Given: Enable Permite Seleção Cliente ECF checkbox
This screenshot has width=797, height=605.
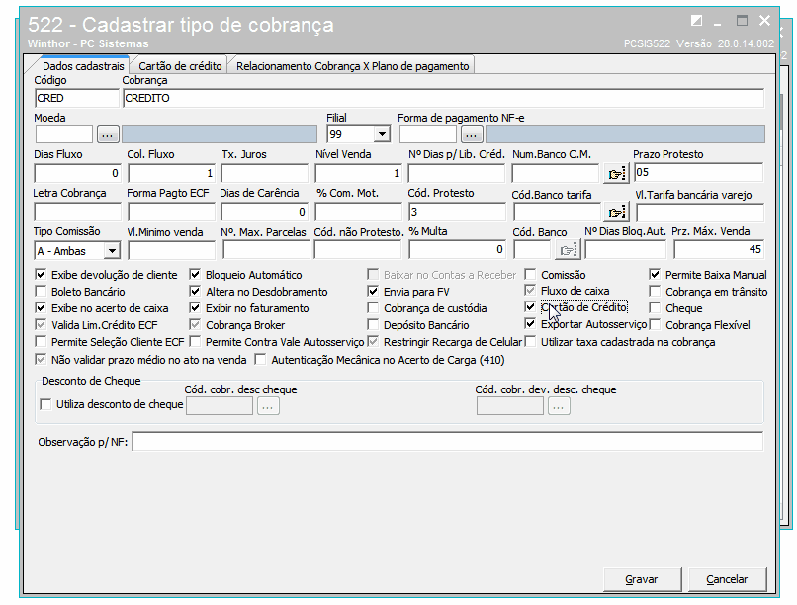Looking at the screenshot, I should pyautogui.click(x=41, y=342).
